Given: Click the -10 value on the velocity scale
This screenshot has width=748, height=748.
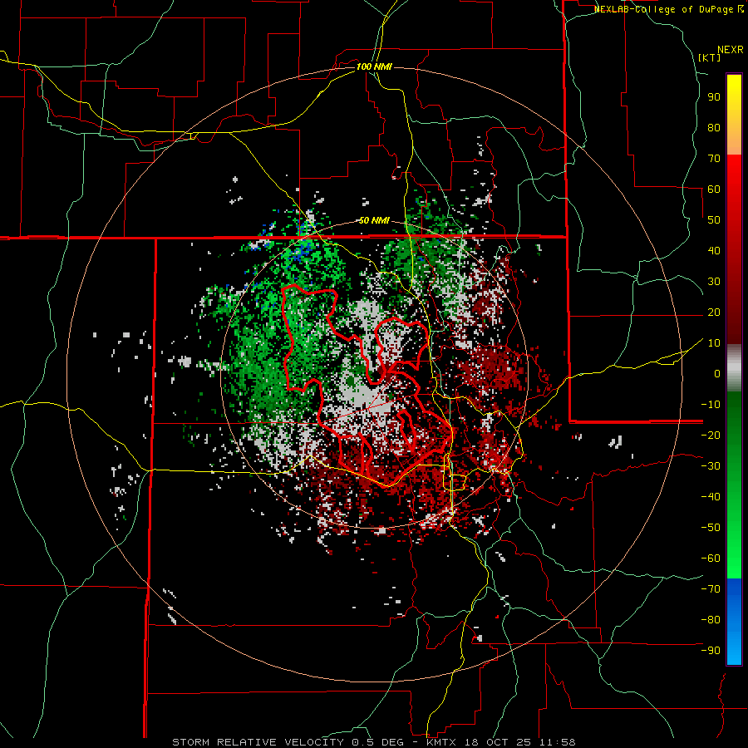Looking at the screenshot, I should 711,405.
